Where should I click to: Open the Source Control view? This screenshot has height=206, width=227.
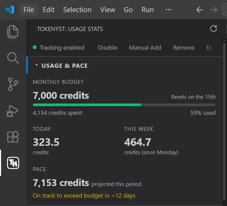[x=13, y=84]
